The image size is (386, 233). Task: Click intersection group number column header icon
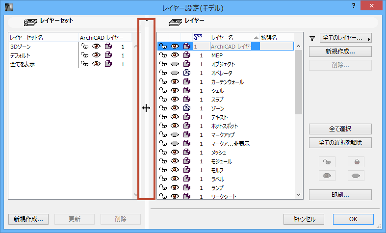pyautogui.click(x=198, y=37)
